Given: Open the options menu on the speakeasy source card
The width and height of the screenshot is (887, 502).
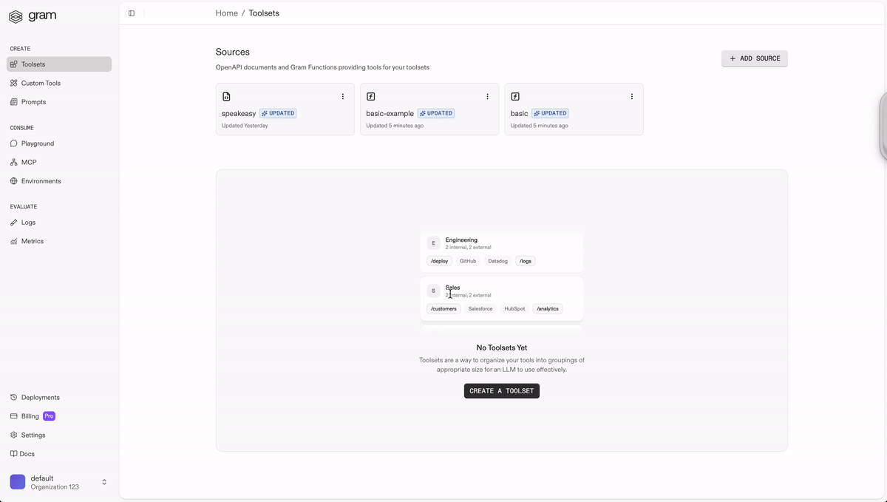Looking at the screenshot, I should (x=342, y=96).
